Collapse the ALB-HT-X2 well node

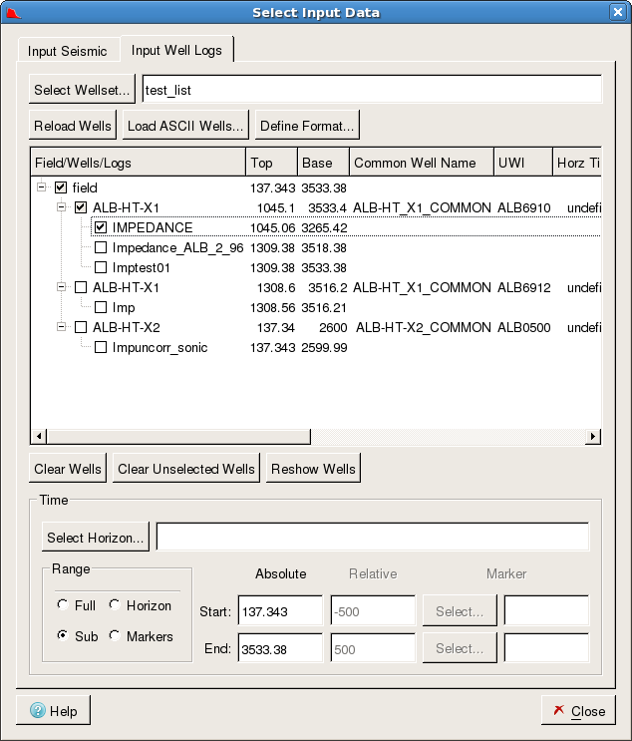(61, 326)
